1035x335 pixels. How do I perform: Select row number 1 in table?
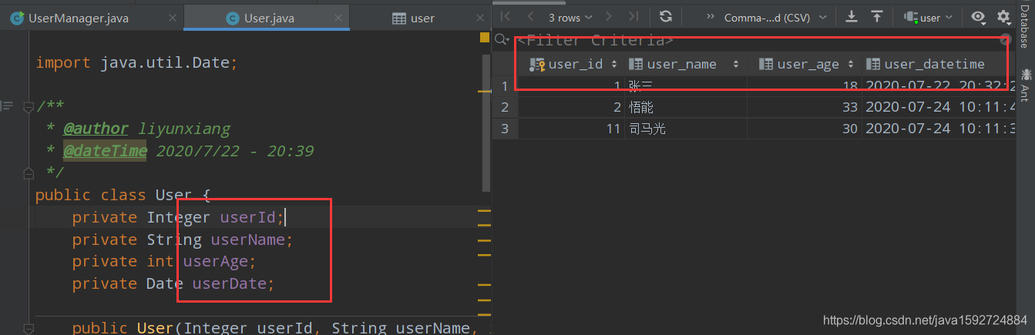tap(505, 85)
